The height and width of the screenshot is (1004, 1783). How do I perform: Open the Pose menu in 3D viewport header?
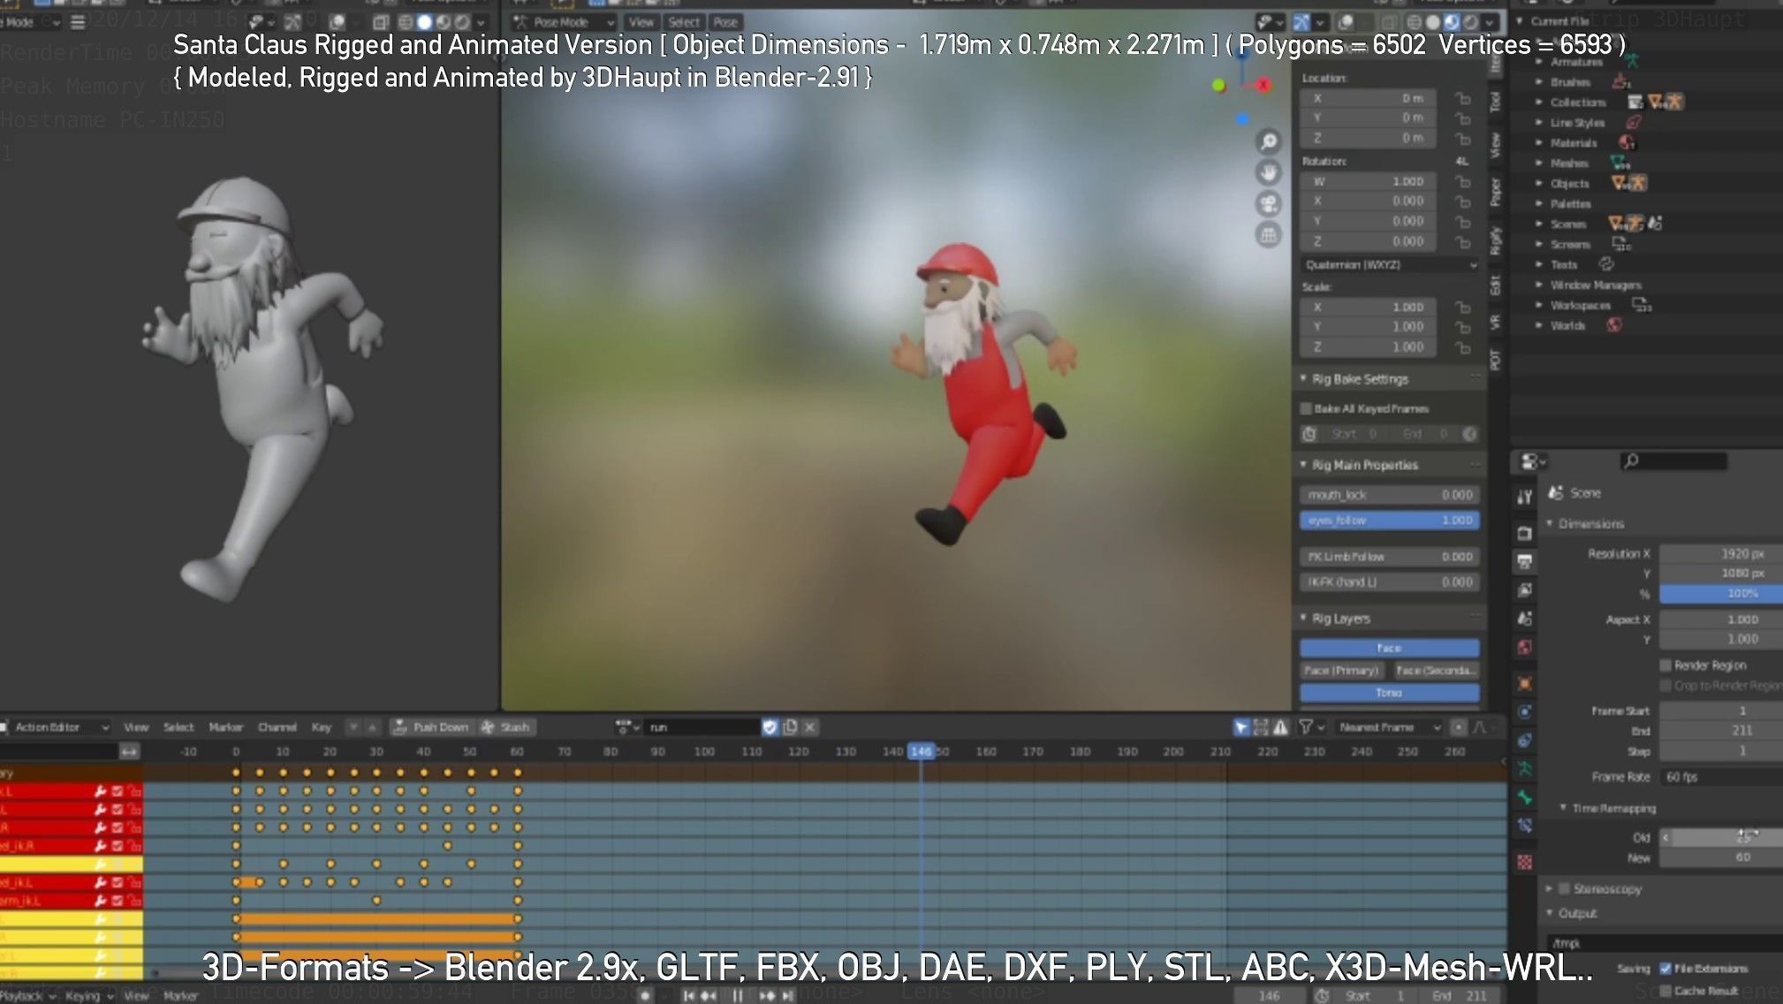point(725,22)
